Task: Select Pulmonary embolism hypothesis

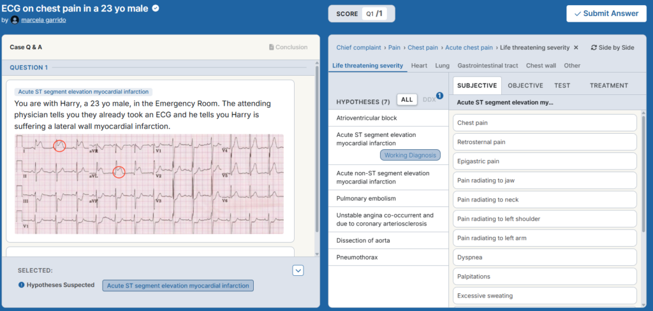Action: click(x=388, y=199)
